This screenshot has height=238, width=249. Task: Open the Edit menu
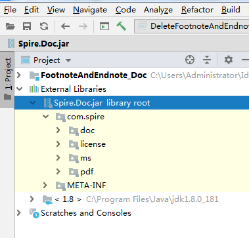[32, 10]
